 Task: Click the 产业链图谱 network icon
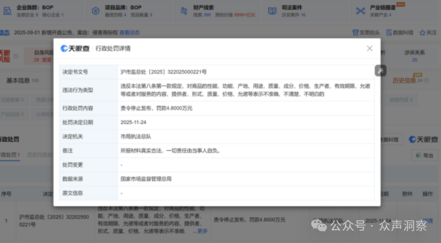[361, 11]
